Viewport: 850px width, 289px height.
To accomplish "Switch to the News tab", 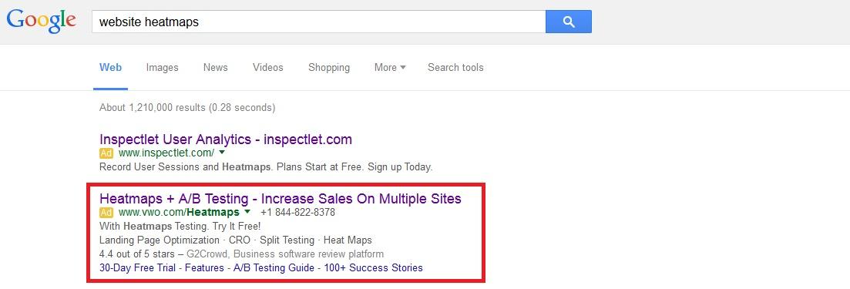I will click(x=215, y=68).
